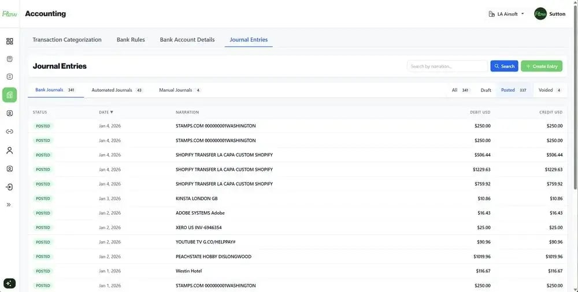Click the $1019.96 debit amount
Image resolution: width=578 pixels, height=292 pixels.
[x=482, y=257]
